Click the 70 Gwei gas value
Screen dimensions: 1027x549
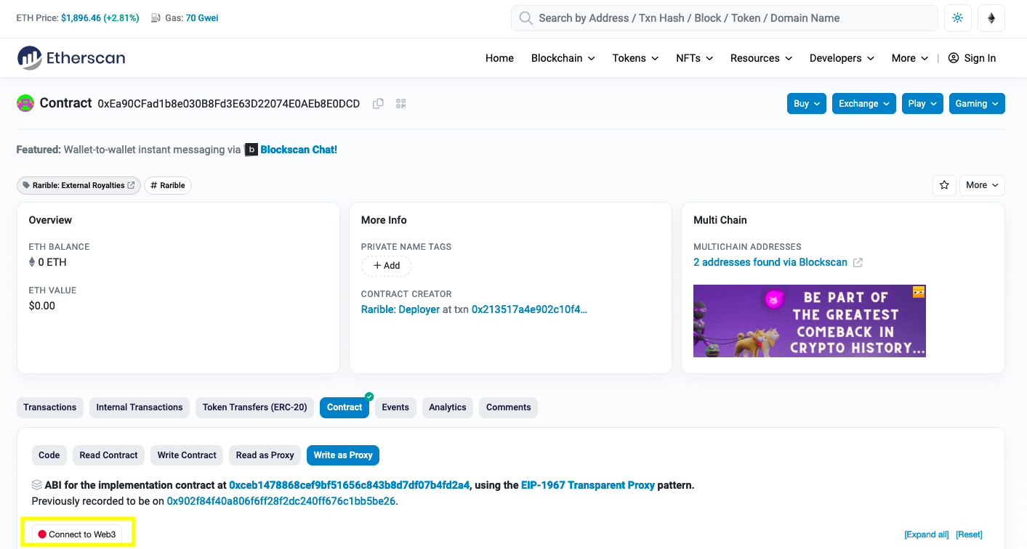click(202, 18)
